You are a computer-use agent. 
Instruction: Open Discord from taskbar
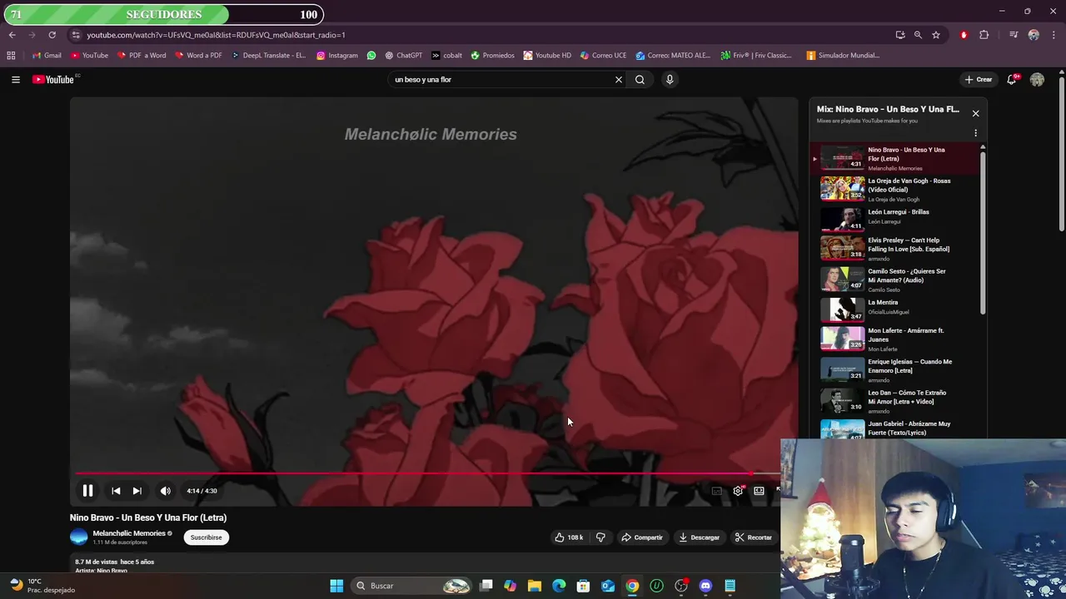tap(705, 586)
